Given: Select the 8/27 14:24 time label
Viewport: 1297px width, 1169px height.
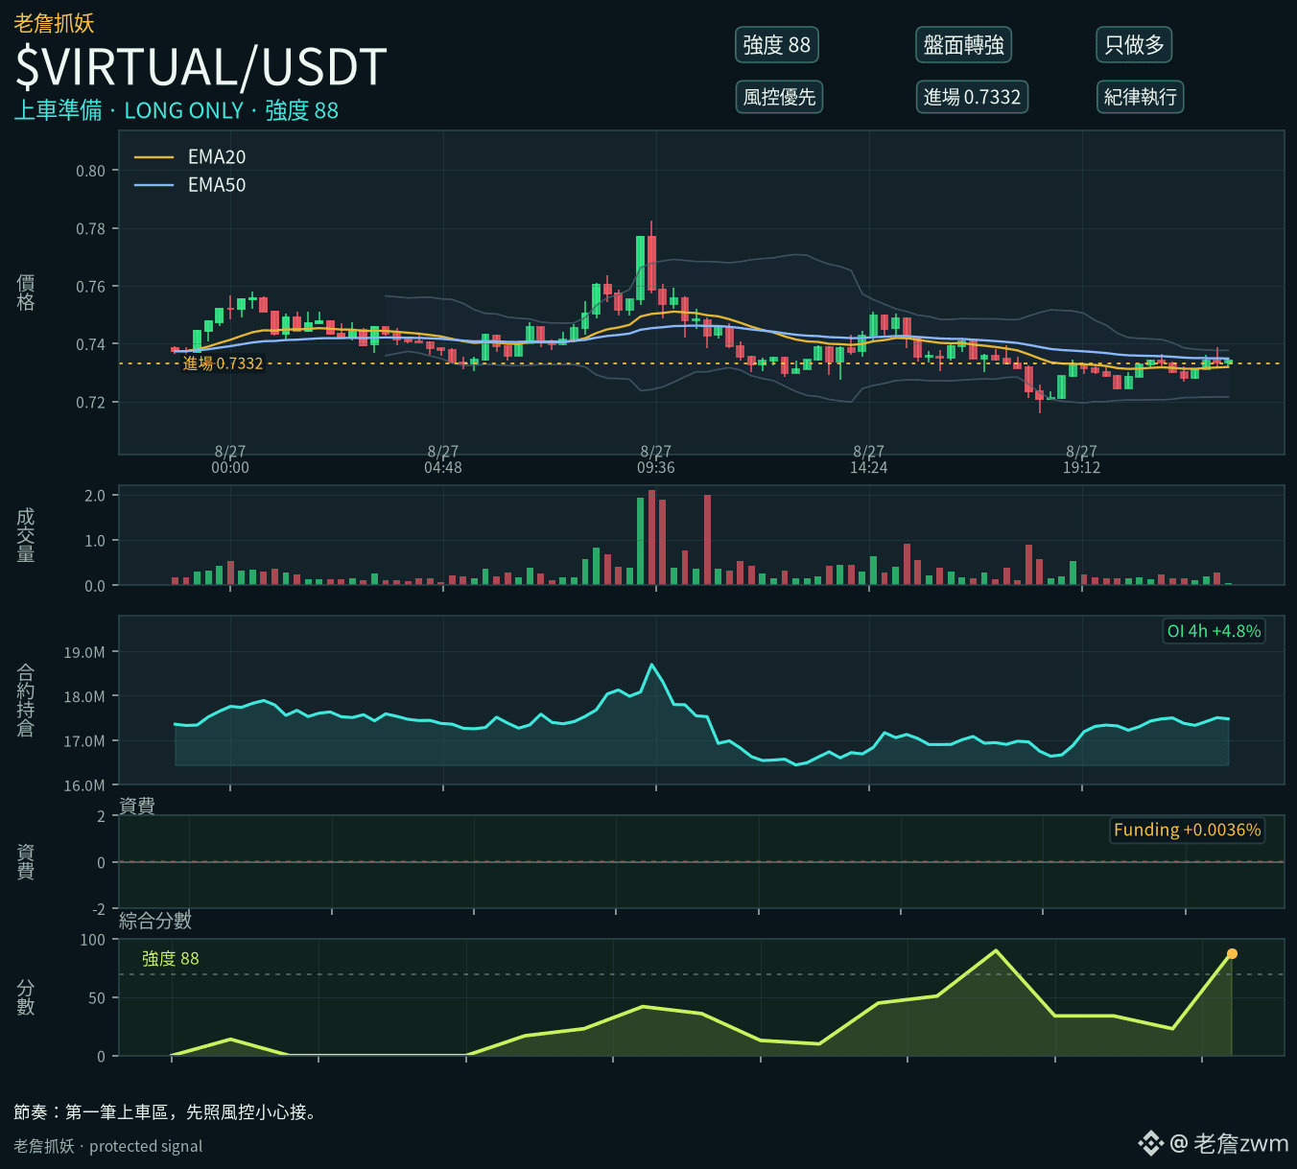Looking at the screenshot, I should pos(869,459).
